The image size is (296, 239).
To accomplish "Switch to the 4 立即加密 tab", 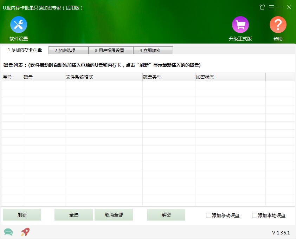I will tap(153, 50).
